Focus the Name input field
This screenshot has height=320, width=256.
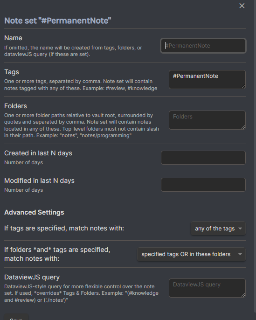(203, 46)
